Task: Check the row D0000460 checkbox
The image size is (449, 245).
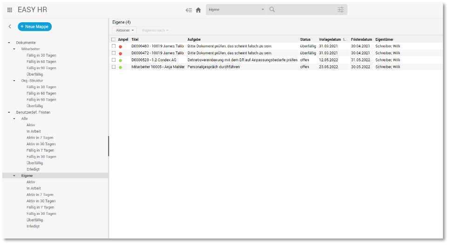Action: tap(114, 46)
